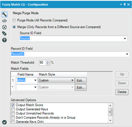
Task: Close the Fuzzy Match Configuration panel
Action: (x=128, y=5)
